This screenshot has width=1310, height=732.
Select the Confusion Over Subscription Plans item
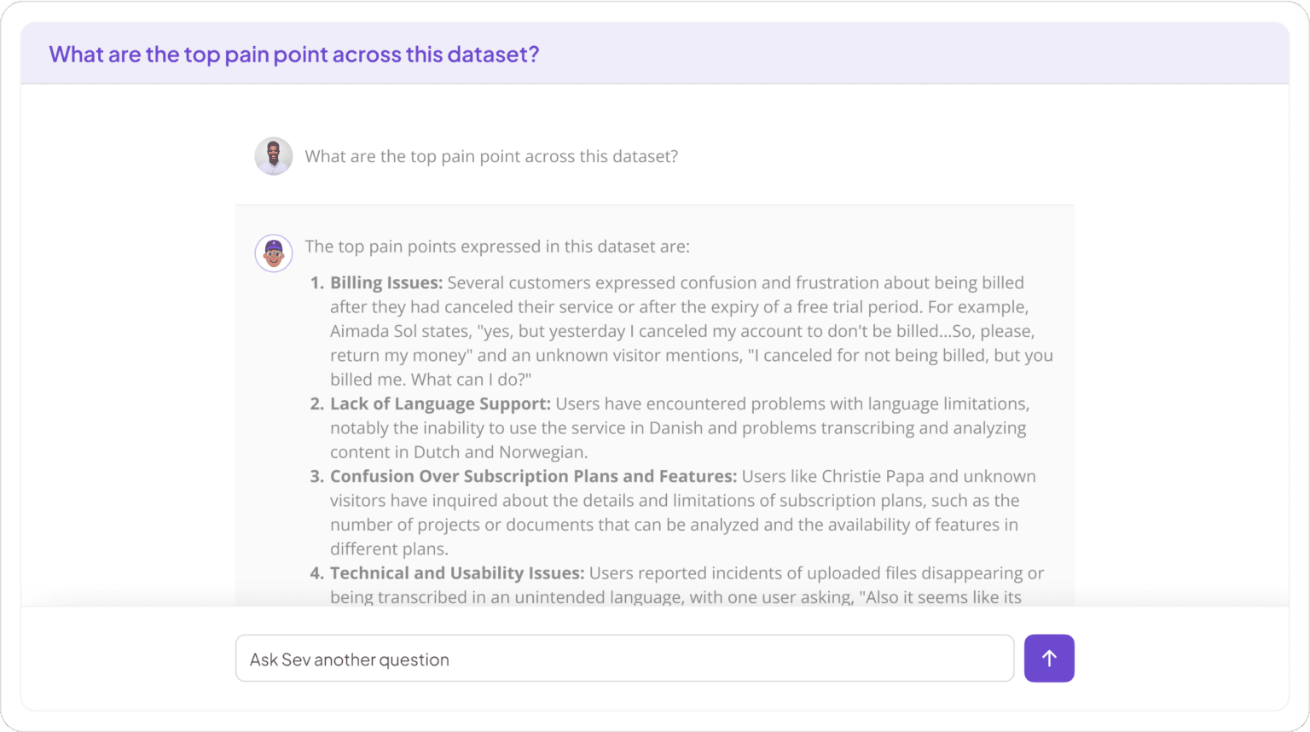click(x=532, y=476)
